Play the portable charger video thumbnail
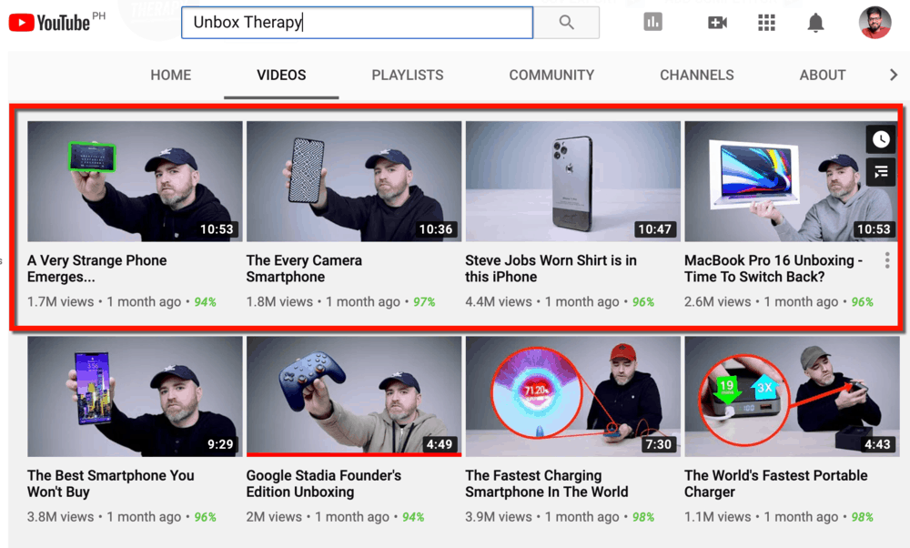The width and height of the screenshot is (910, 548). [x=791, y=397]
